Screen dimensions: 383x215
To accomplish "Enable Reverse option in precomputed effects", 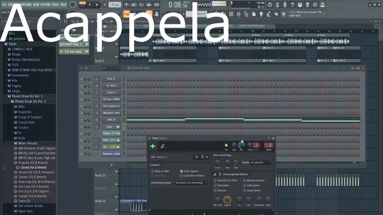I will pyautogui.click(x=215, y=191).
